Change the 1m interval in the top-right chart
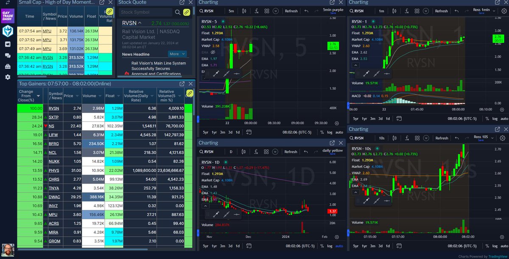 pos(381,11)
